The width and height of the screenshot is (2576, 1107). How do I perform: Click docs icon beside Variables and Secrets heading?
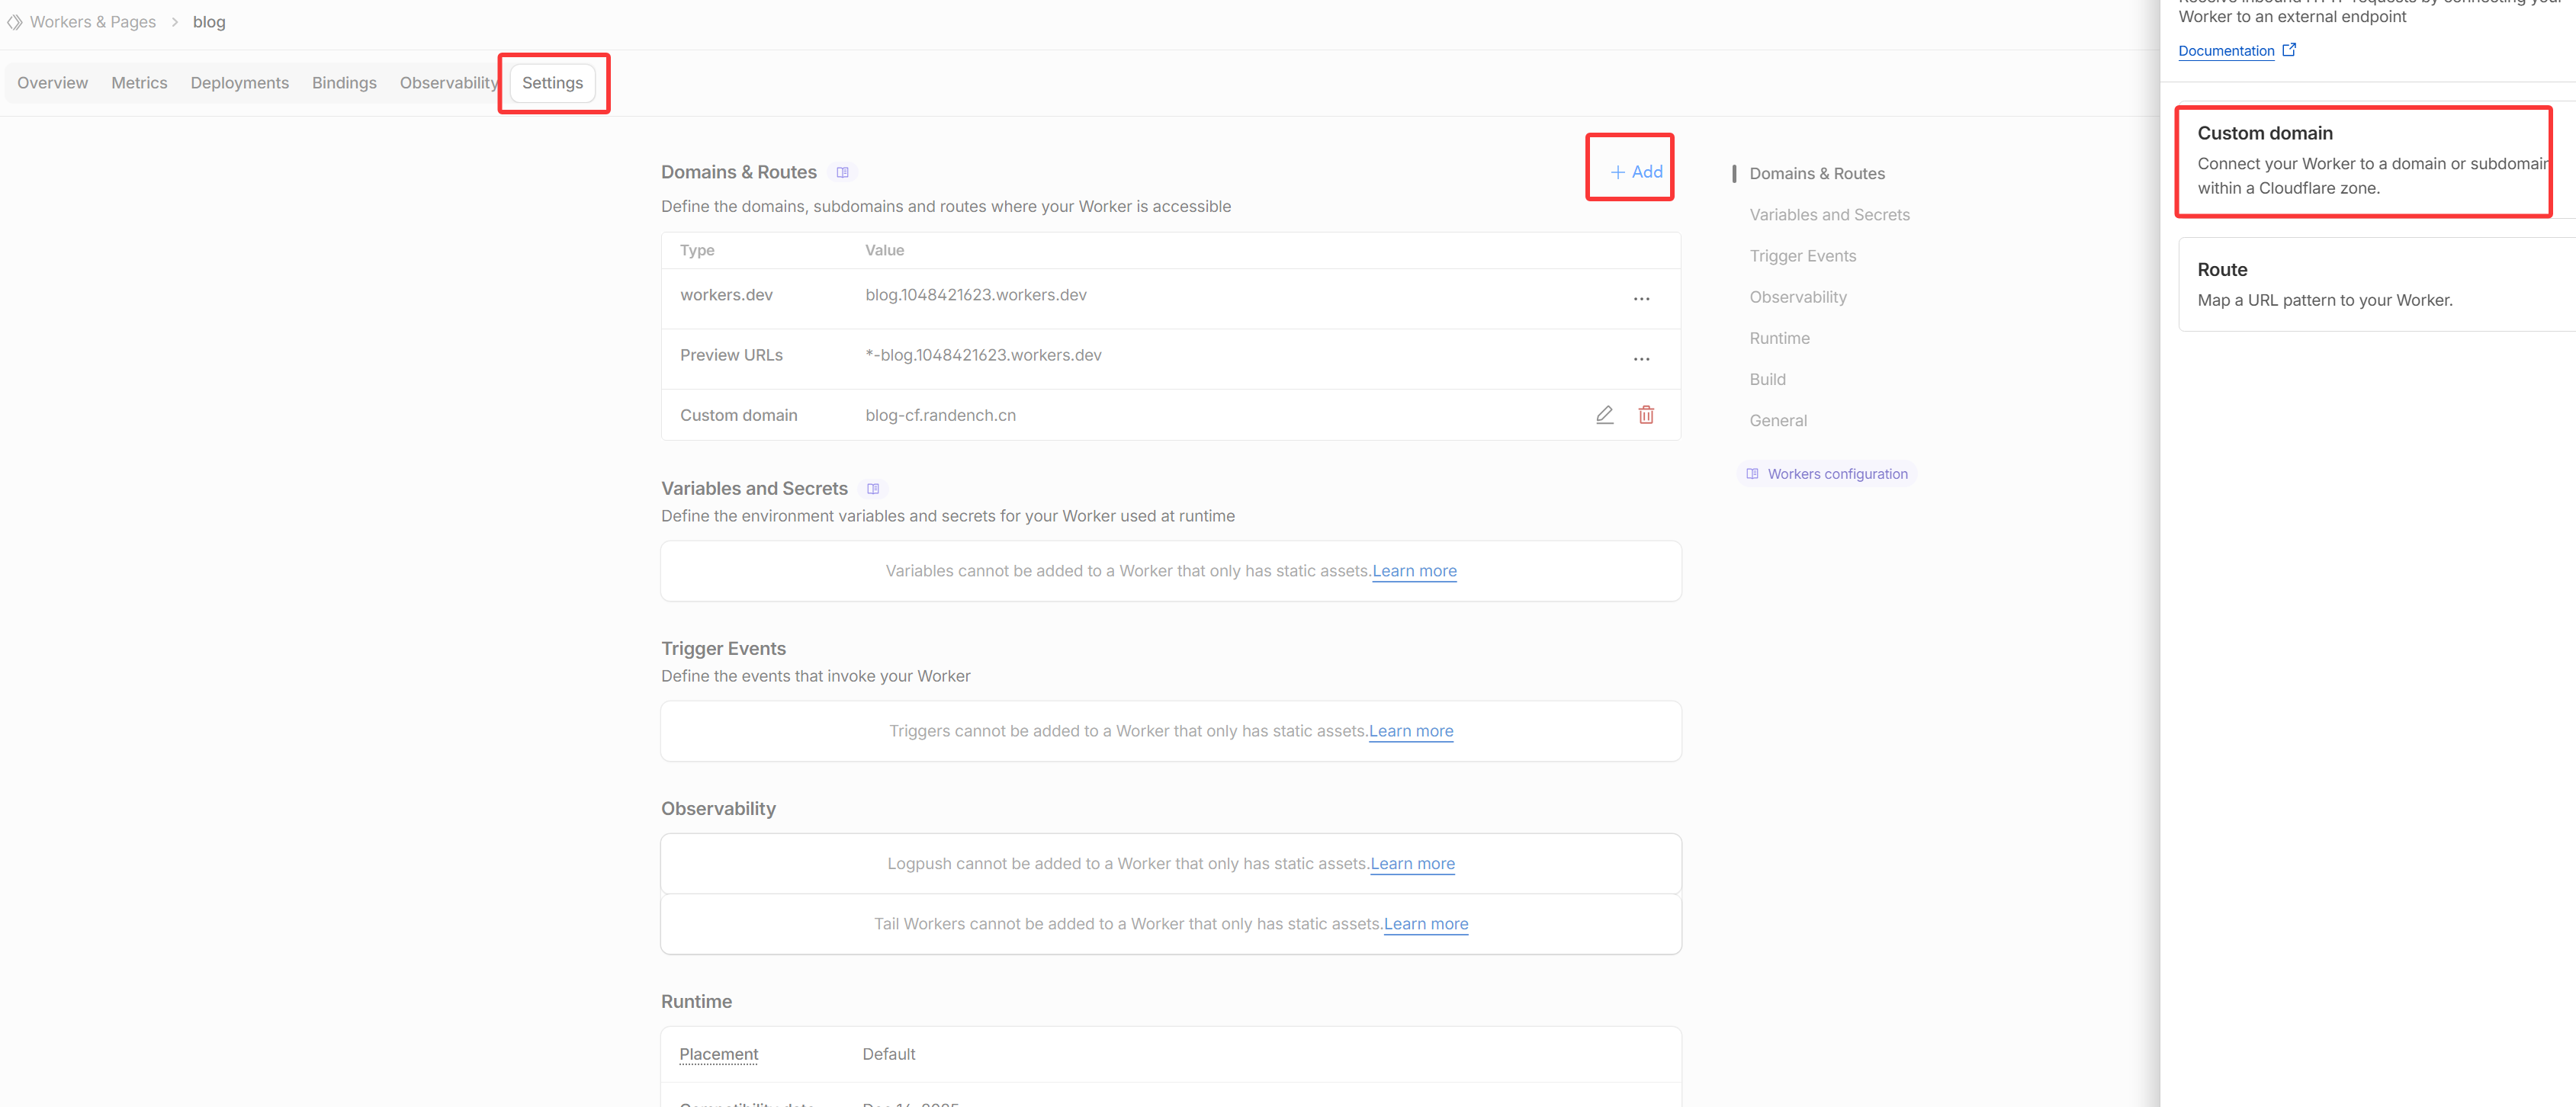point(873,489)
